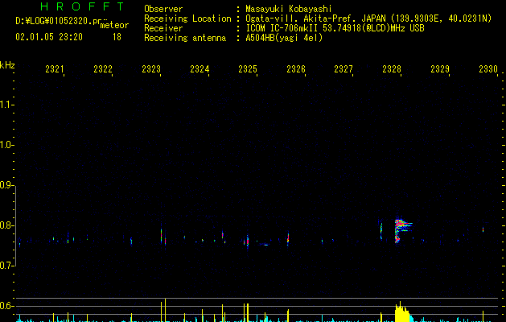Click the 1.0 kHz frequency label

click(6, 145)
